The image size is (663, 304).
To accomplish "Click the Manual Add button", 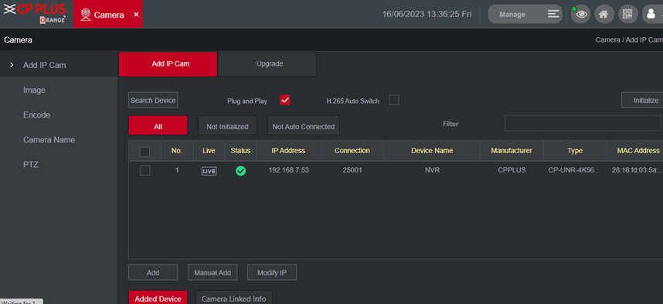I will pos(212,272).
